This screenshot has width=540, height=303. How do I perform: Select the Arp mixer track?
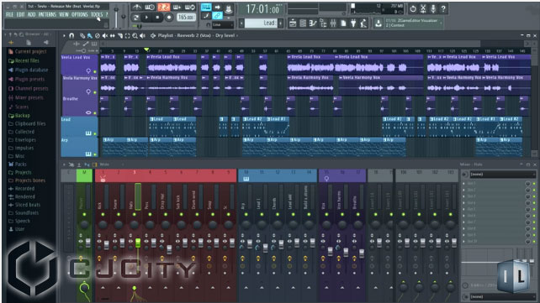tap(246, 175)
